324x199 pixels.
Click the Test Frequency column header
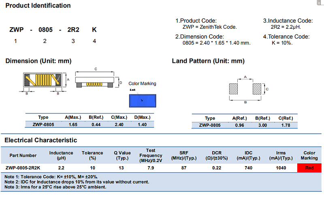(x=151, y=156)
